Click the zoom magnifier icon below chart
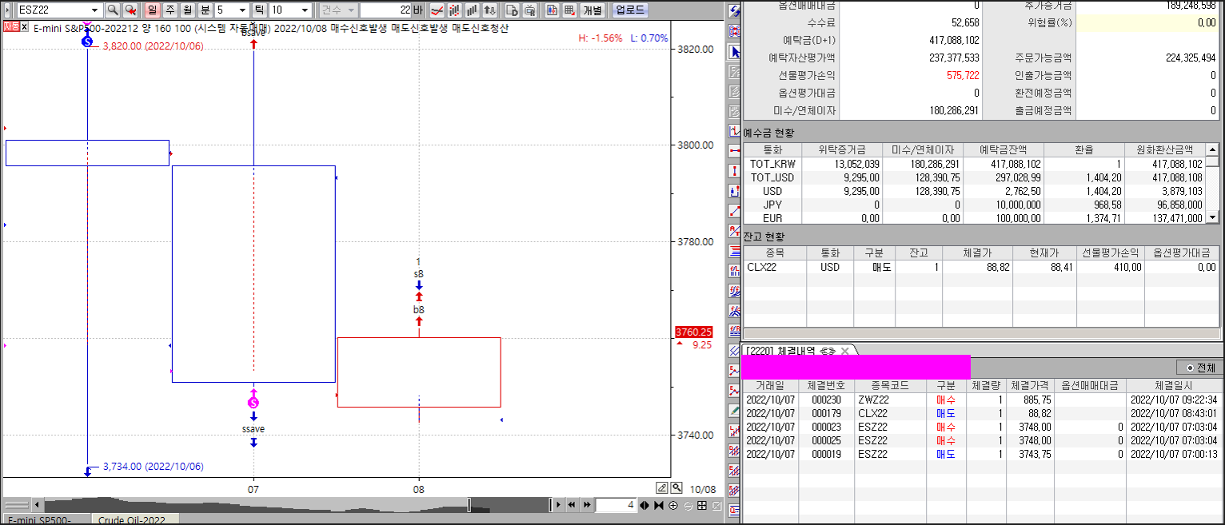This screenshot has width=1225, height=525. (676, 487)
